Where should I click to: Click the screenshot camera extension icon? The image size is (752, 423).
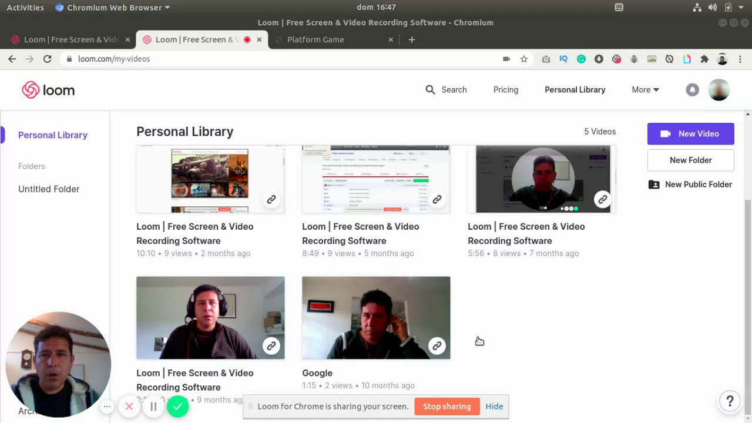(546, 59)
